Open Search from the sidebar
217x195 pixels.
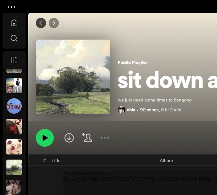pos(14,38)
